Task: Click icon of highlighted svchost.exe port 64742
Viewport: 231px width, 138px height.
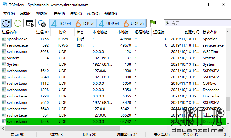Action: [4, 121]
